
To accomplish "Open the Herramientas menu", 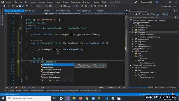I will pyautogui.click(x=76, y=2).
